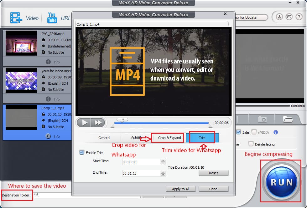
Task: Switch to the General tab
Action: coord(104,138)
